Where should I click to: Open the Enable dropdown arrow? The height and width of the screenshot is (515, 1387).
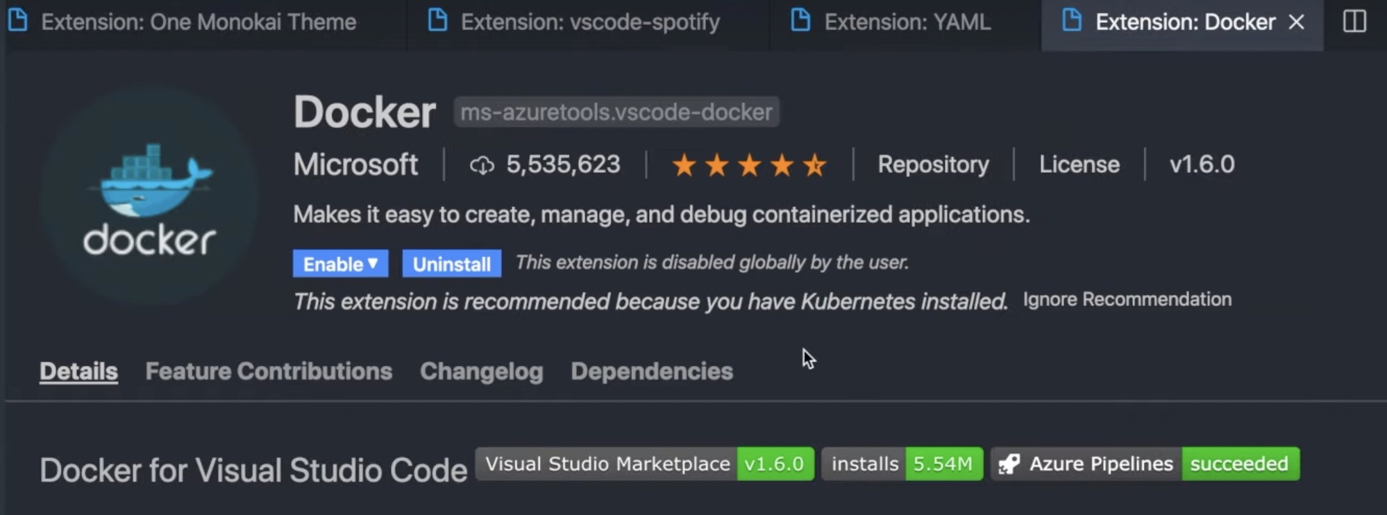(x=373, y=264)
